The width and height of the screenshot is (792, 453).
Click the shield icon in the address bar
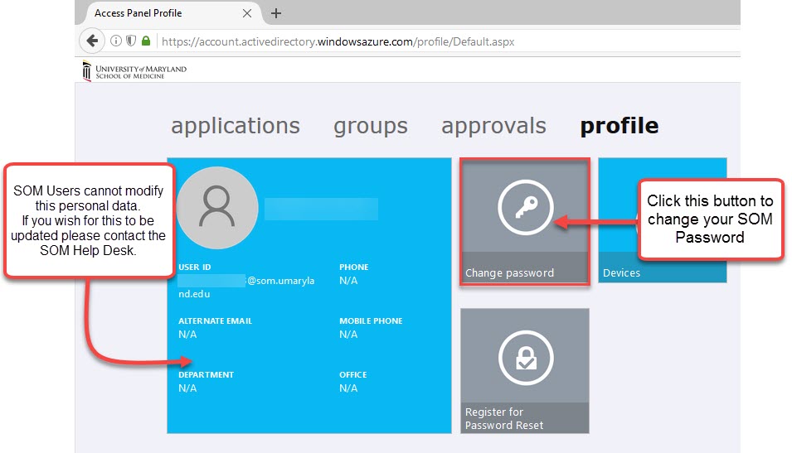click(131, 41)
